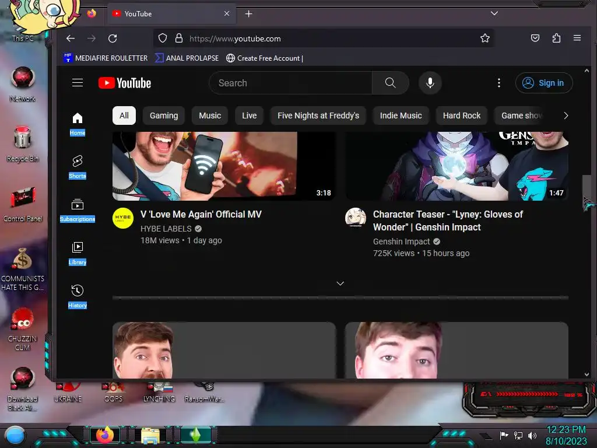The width and height of the screenshot is (597, 448).
Task: Click the volume speaker tray icon
Action: [x=532, y=435]
